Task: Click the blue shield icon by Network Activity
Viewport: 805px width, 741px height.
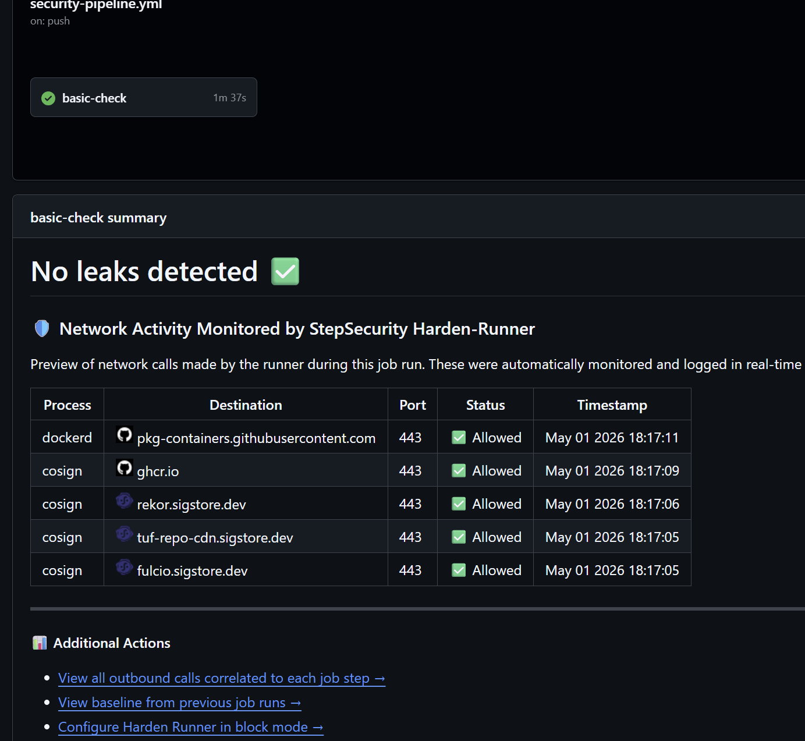Action: point(42,328)
